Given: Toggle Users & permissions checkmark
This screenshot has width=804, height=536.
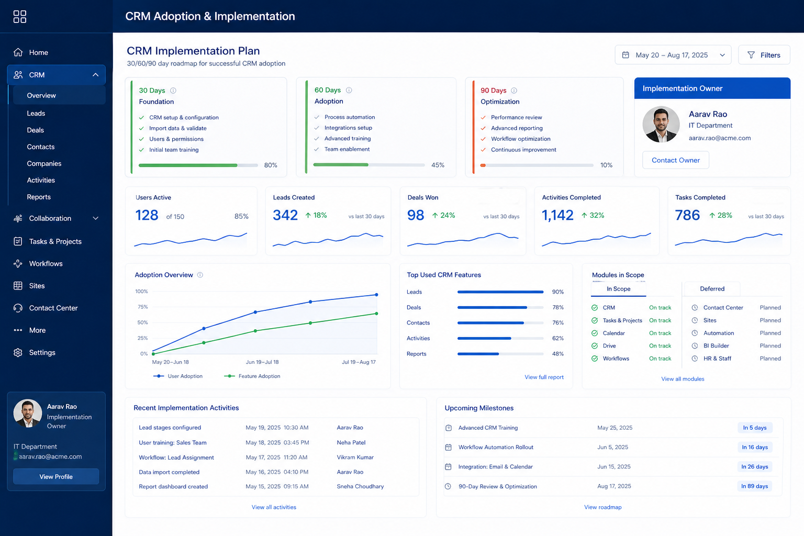Looking at the screenshot, I should click(141, 139).
